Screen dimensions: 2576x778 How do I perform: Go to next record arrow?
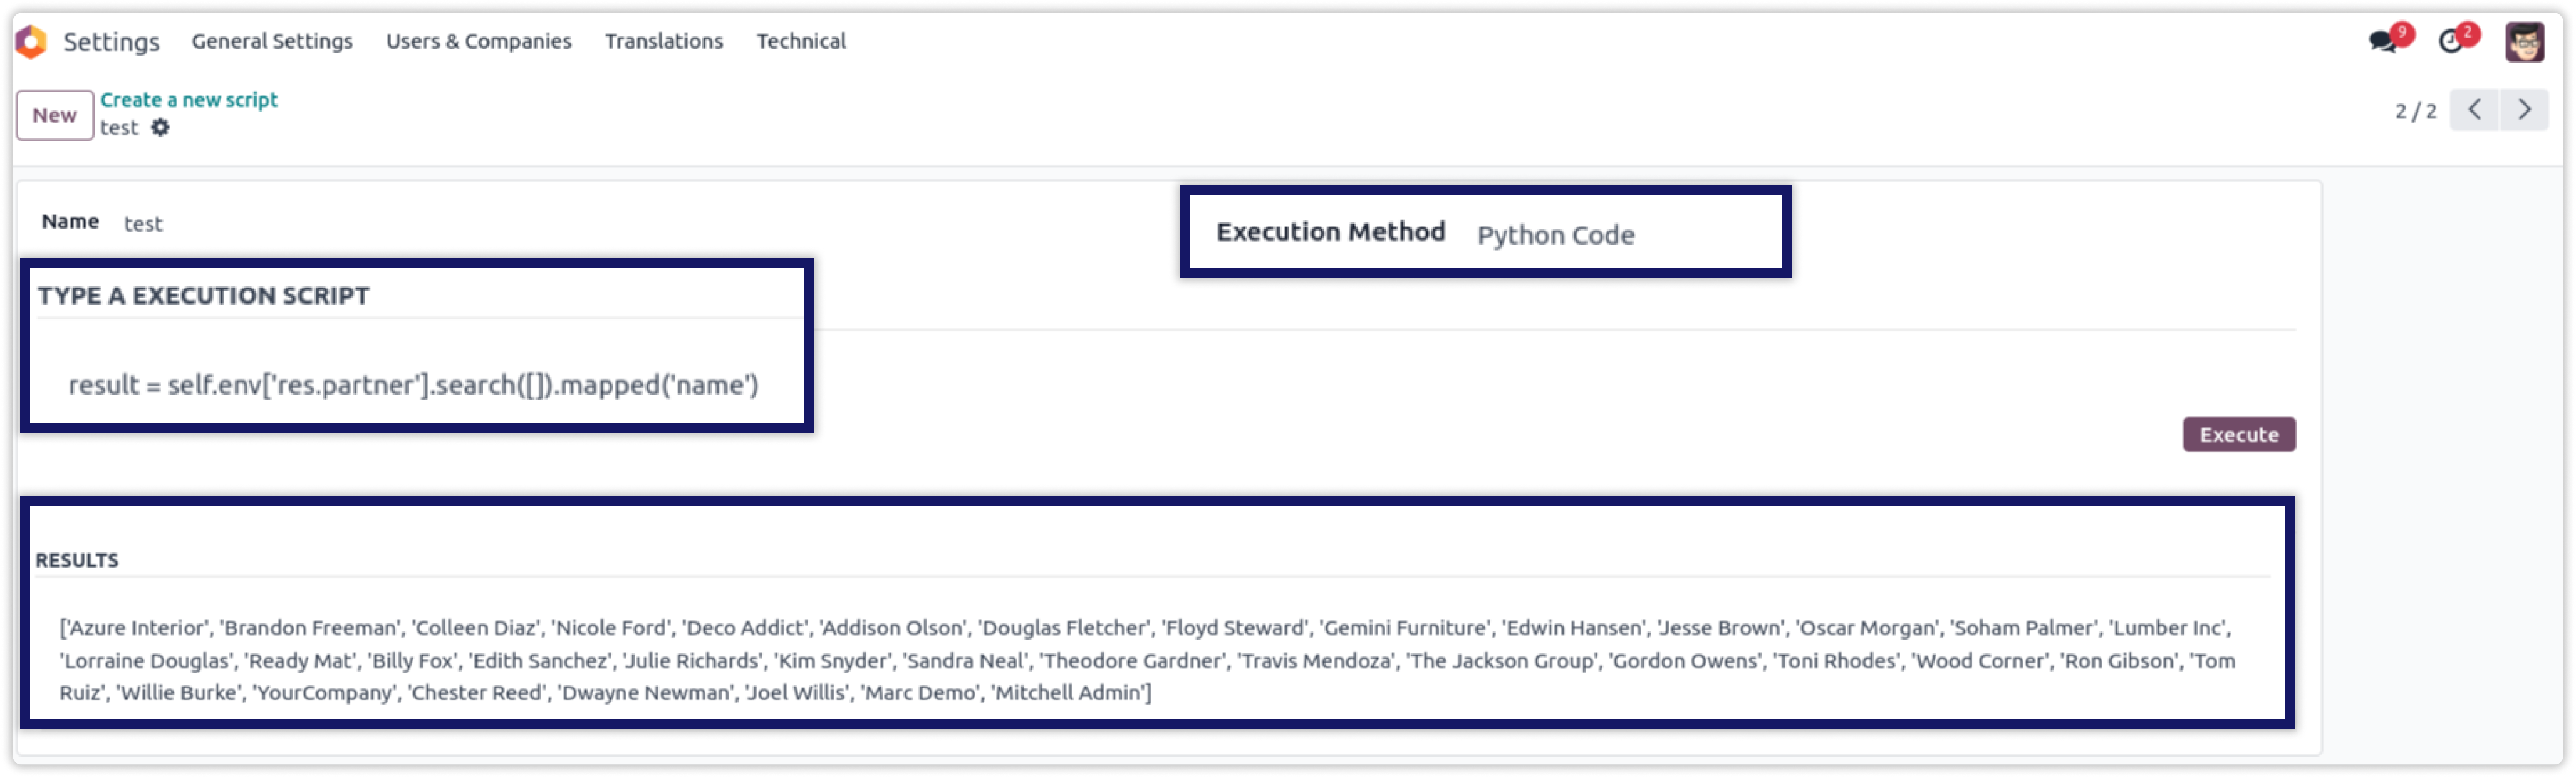tap(2524, 110)
